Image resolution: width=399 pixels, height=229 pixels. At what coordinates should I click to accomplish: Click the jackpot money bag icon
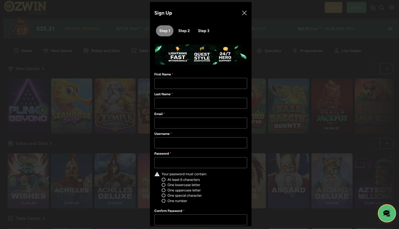pyautogui.click(x=21, y=27)
